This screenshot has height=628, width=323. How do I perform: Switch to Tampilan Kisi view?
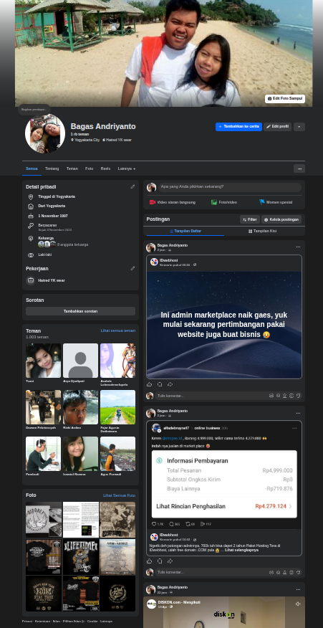coord(263,231)
